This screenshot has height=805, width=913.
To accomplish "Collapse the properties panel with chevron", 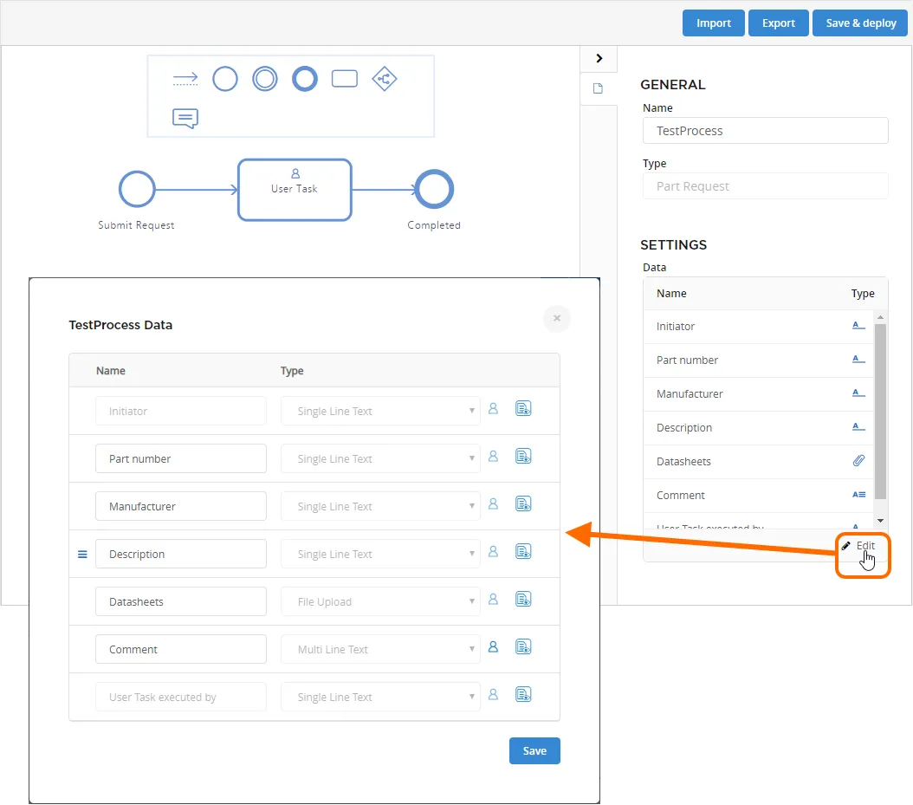I will coord(599,58).
